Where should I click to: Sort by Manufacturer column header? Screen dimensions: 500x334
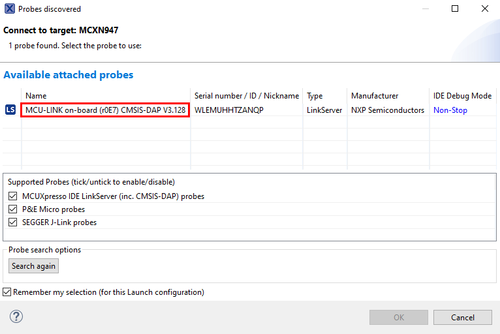coord(374,96)
